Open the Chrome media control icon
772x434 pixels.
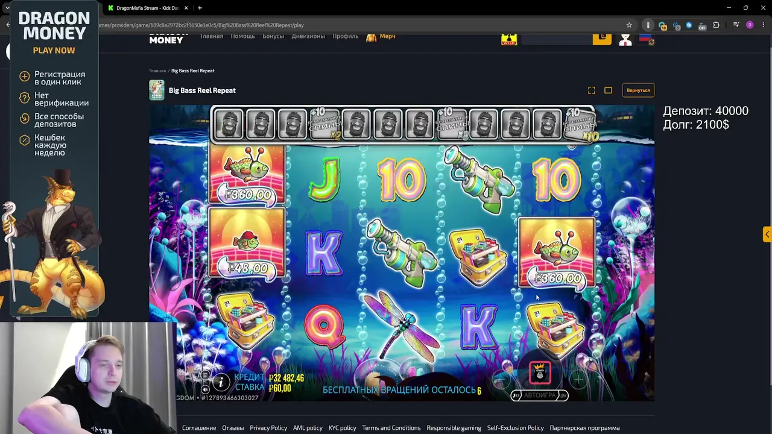[x=736, y=25]
